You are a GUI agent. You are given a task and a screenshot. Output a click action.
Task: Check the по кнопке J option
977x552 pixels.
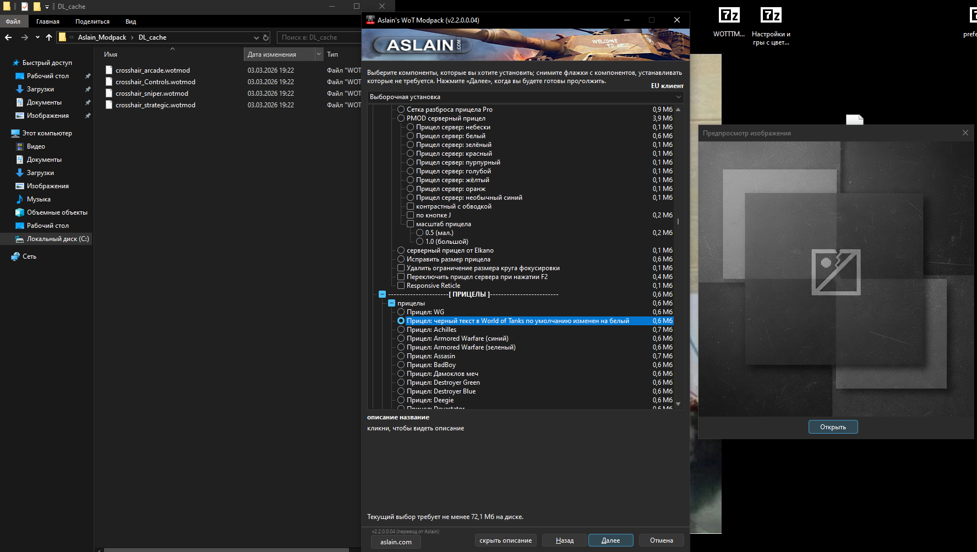410,215
